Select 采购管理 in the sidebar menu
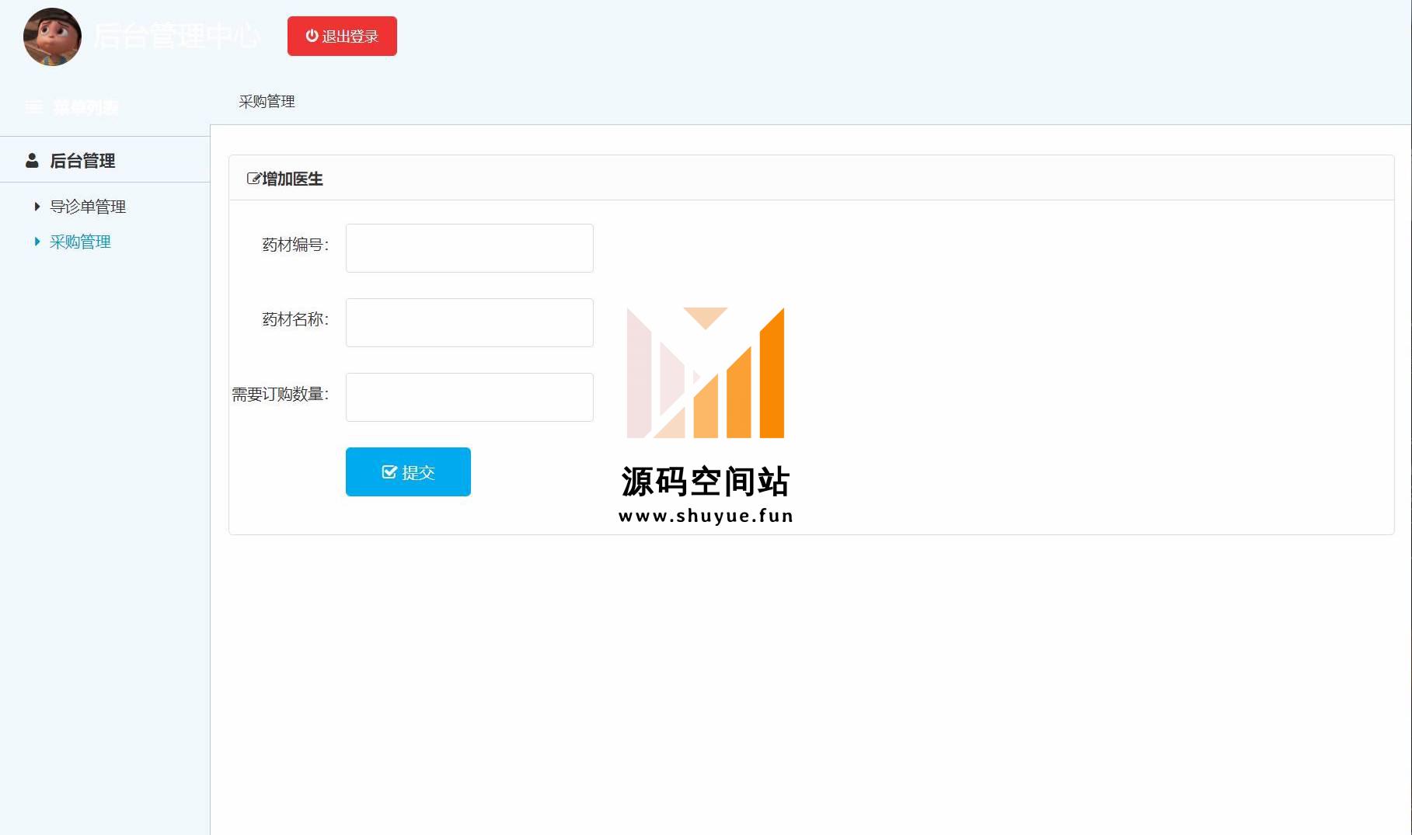Viewport: 1412px width, 835px height. tap(80, 242)
